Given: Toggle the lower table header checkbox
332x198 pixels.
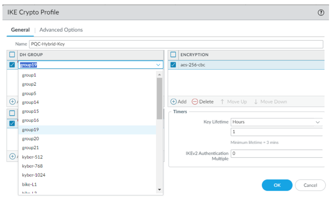Looking at the screenshot, I should point(12,113).
